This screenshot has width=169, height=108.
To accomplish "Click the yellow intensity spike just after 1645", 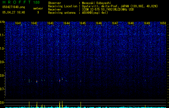I will coord(81,105).
